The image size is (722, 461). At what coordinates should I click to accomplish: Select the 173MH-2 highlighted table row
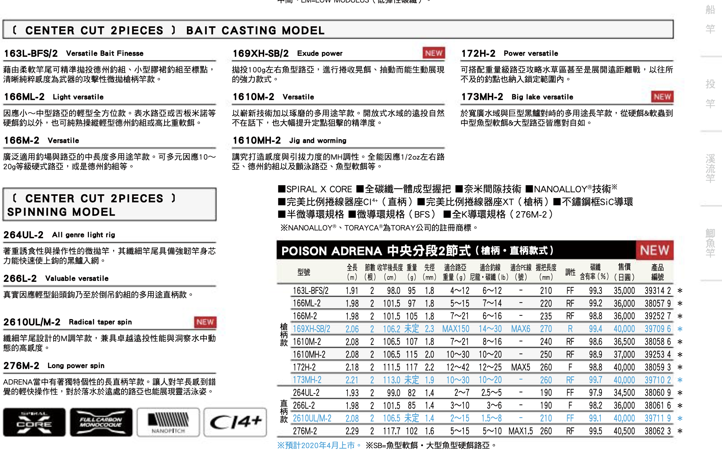[x=307, y=380]
